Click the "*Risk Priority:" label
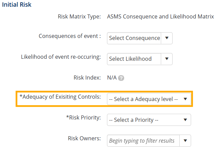Screen dimensions: 218x148 83,118
